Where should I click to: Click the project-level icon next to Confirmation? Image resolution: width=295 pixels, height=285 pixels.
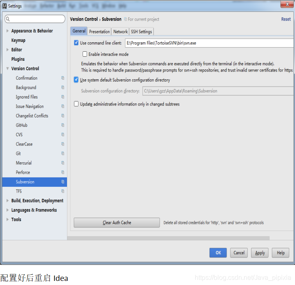[x=63, y=78]
